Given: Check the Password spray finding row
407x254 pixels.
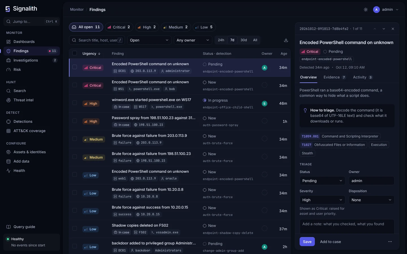Looking at the screenshot, I should (75, 121).
